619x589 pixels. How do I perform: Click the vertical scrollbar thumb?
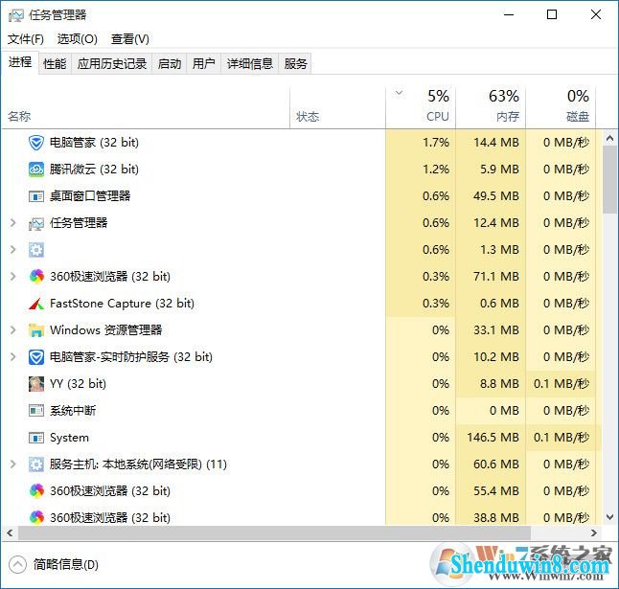tap(610, 179)
